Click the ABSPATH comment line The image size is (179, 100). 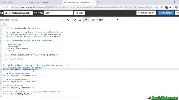[9, 51]
